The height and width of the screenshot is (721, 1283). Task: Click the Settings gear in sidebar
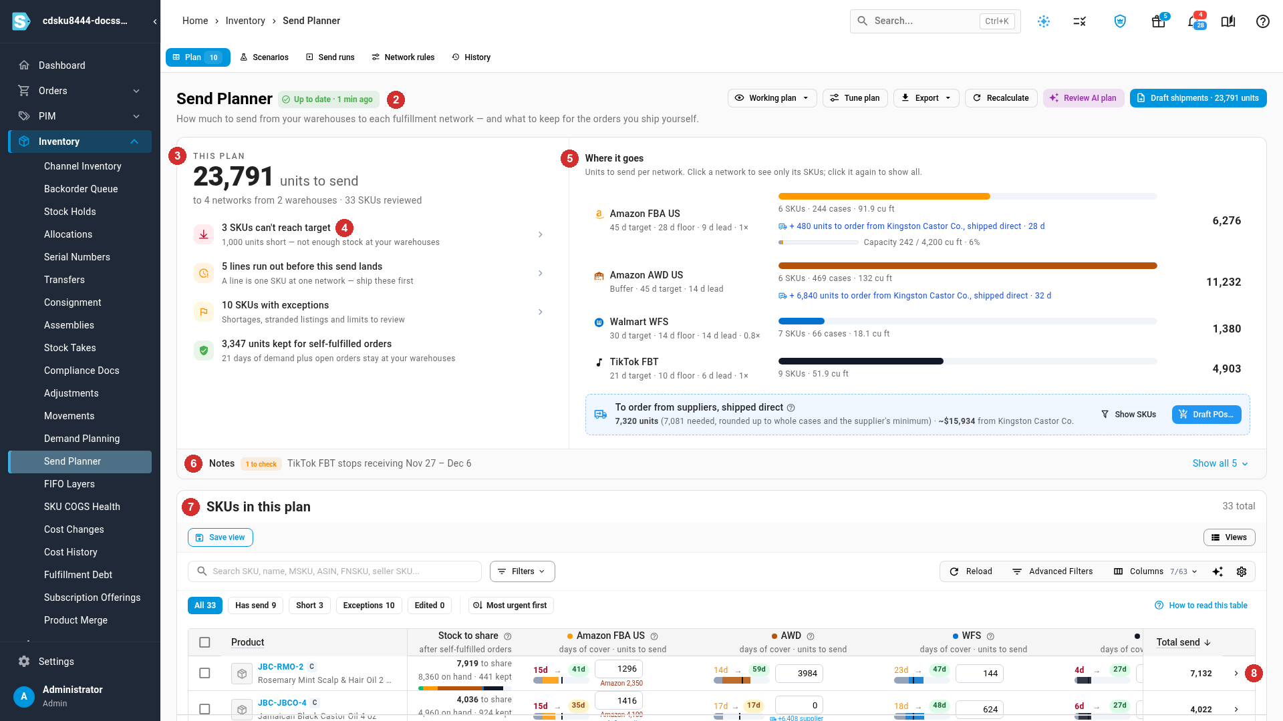[x=24, y=662]
